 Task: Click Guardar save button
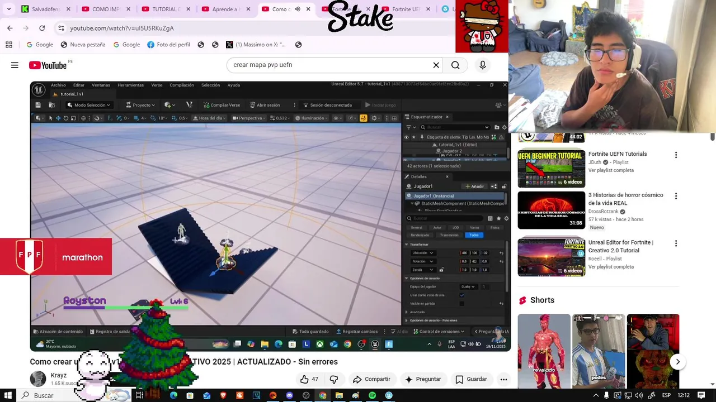click(471, 379)
